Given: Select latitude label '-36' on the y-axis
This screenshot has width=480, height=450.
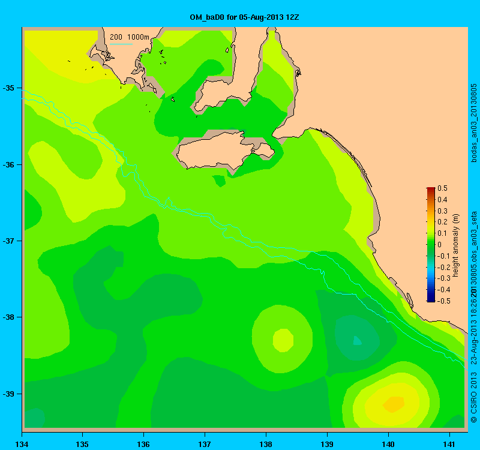Looking at the screenshot, I should pyautogui.click(x=8, y=164).
